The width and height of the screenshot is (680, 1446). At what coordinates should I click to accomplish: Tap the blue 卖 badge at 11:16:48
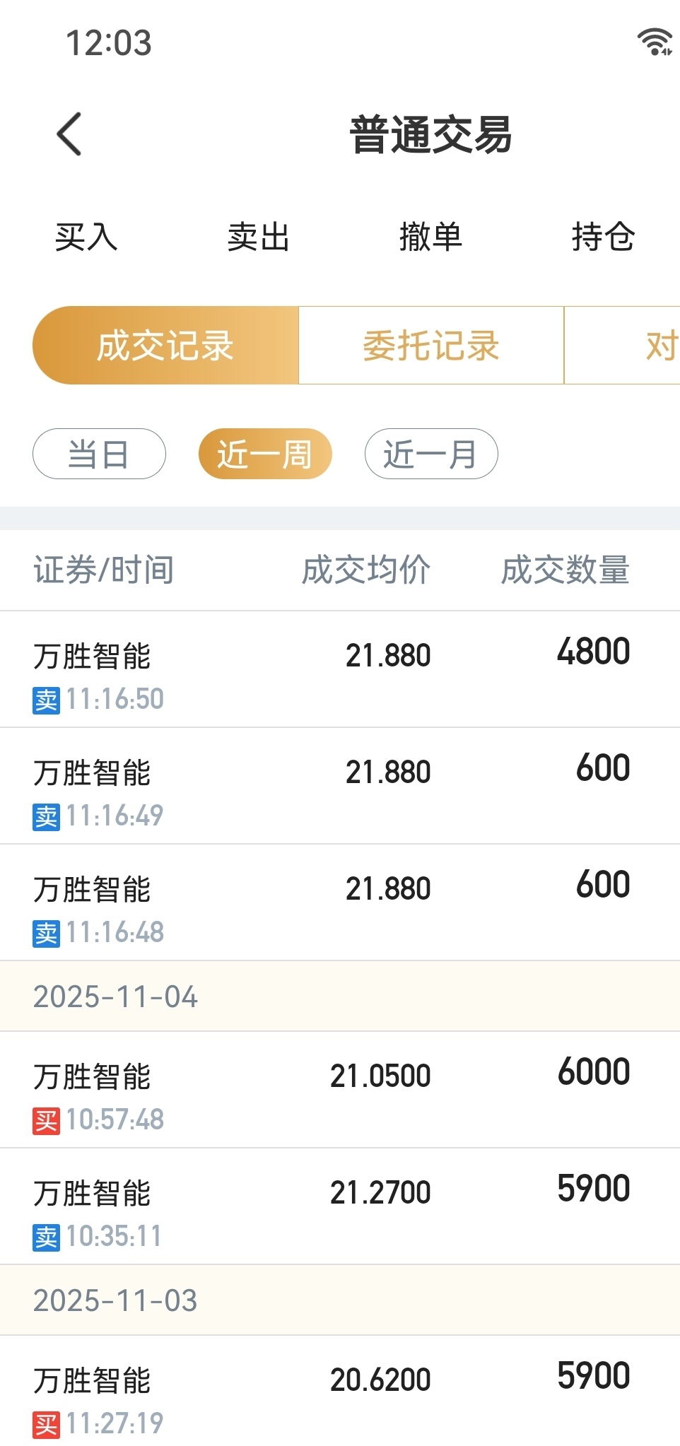point(47,933)
